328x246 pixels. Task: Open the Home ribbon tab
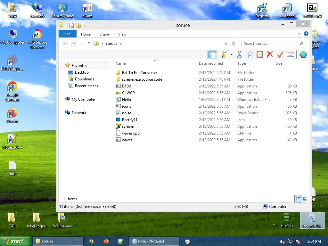point(86,34)
